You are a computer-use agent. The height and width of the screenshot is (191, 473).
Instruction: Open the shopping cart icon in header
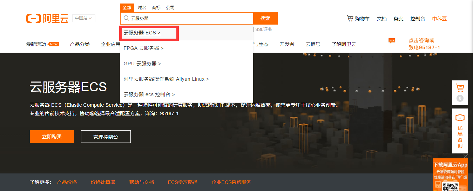350,18
